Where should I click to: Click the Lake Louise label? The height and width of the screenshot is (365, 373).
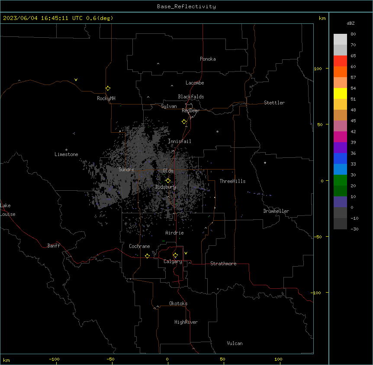click(x=8, y=210)
